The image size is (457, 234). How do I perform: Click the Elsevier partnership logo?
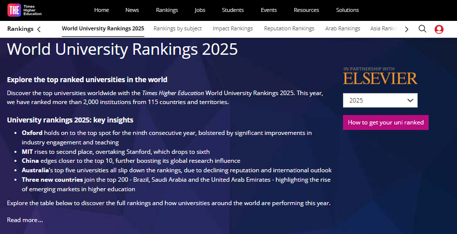pyautogui.click(x=380, y=76)
